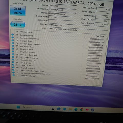Click the status dot beside Percentage Used
The width and height of the screenshot is (123, 123).
coord(13,46)
